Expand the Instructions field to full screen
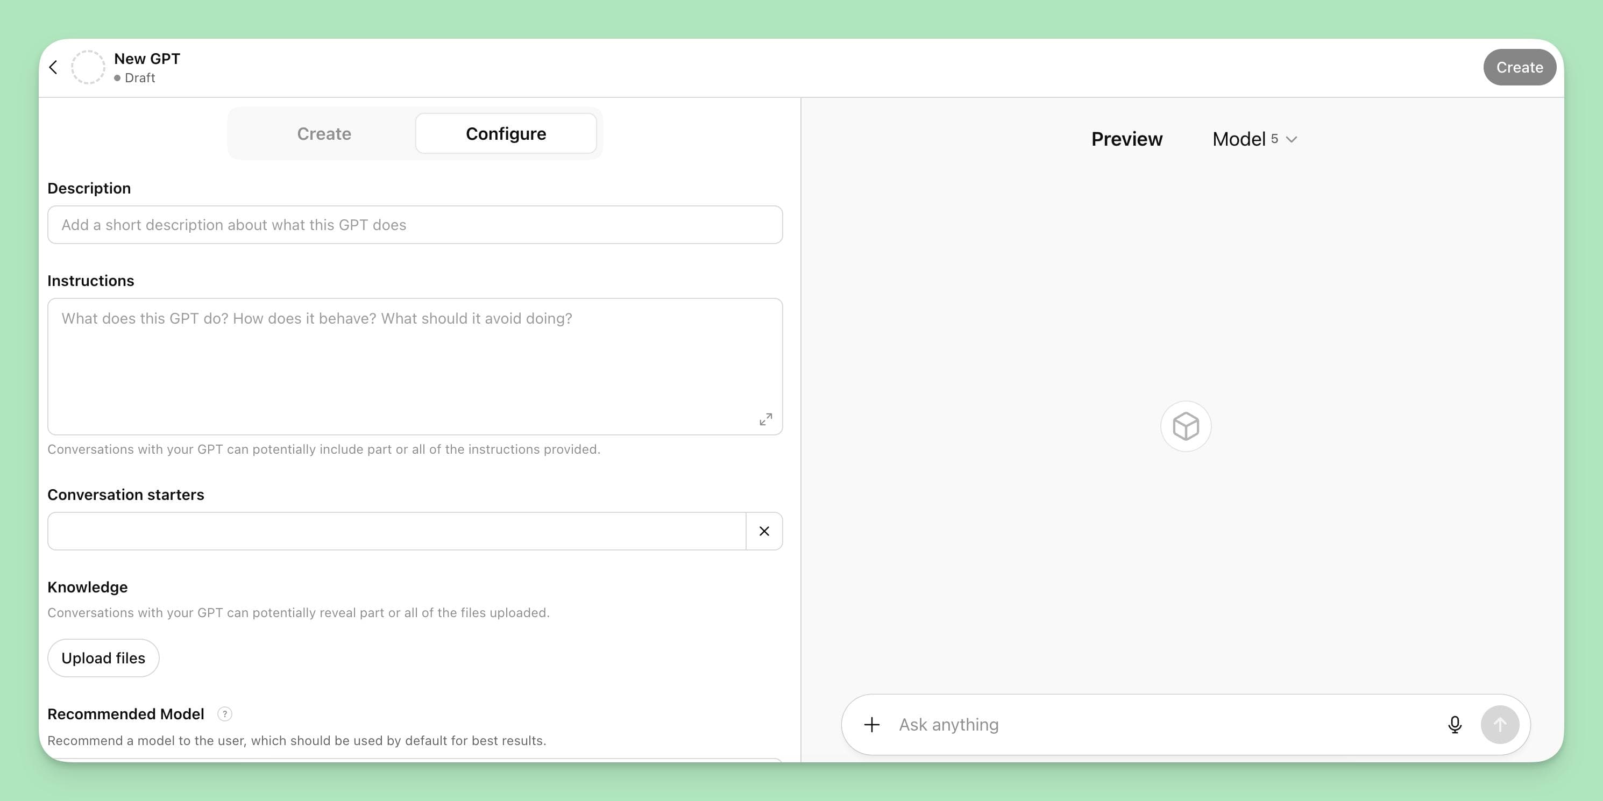 point(765,419)
